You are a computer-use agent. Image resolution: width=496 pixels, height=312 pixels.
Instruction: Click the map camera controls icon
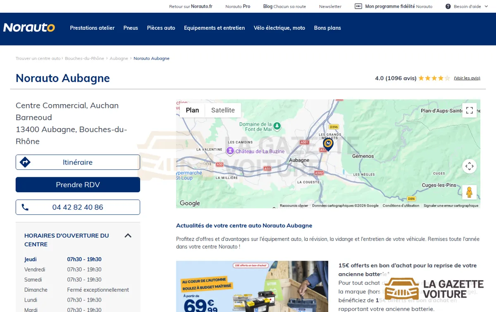pyautogui.click(x=470, y=167)
